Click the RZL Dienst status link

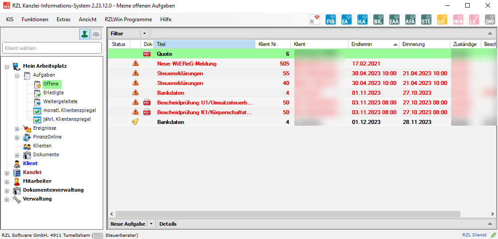point(474,235)
